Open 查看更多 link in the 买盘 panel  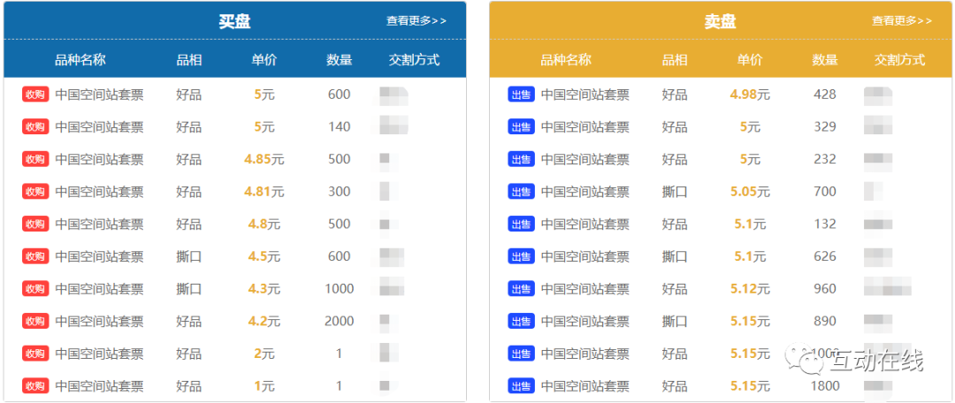(x=416, y=20)
